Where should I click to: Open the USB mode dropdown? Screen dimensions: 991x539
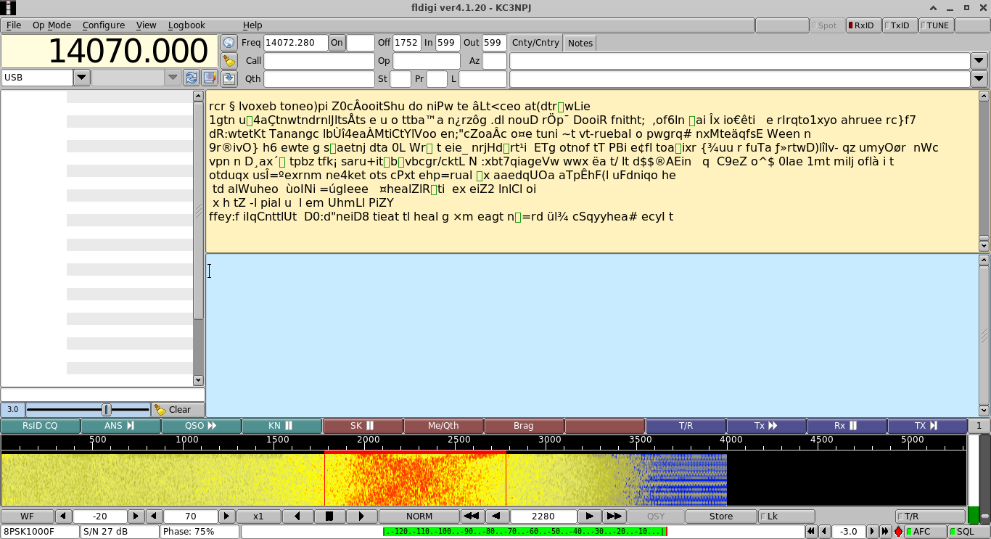click(x=82, y=78)
